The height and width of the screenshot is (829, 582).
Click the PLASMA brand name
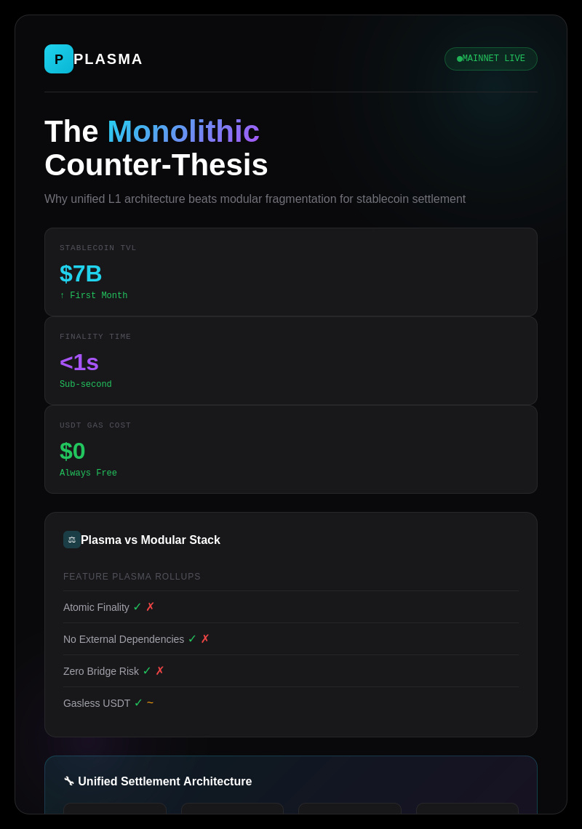pyautogui.click(x=108, y=59)
